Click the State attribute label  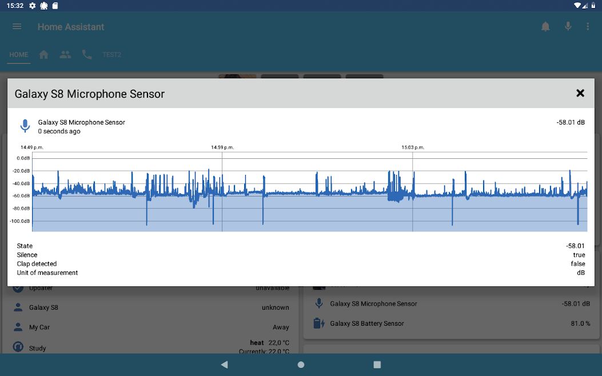point(25,246)
